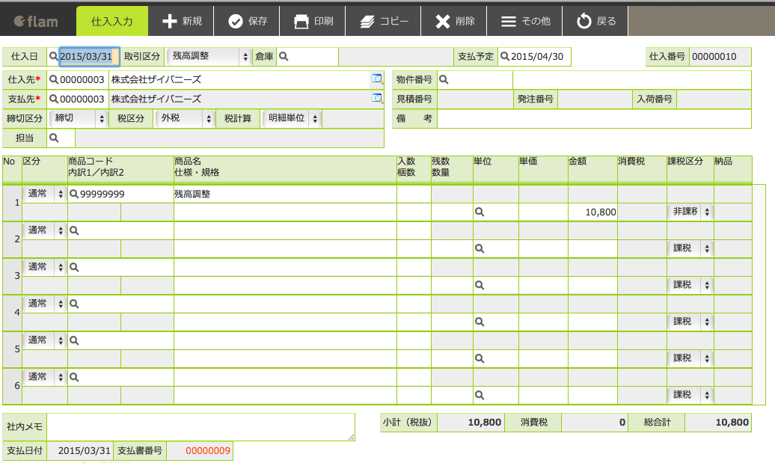
Task: Open the 税区分 dropdown showing 外税
Action: pos(185,118)
